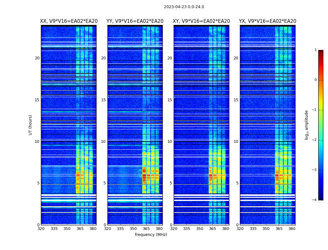Image resolution: width=328 pixels, height=250 pixels.
Task: Click the colorbar tick label -3
Action: tap(315, 170)
